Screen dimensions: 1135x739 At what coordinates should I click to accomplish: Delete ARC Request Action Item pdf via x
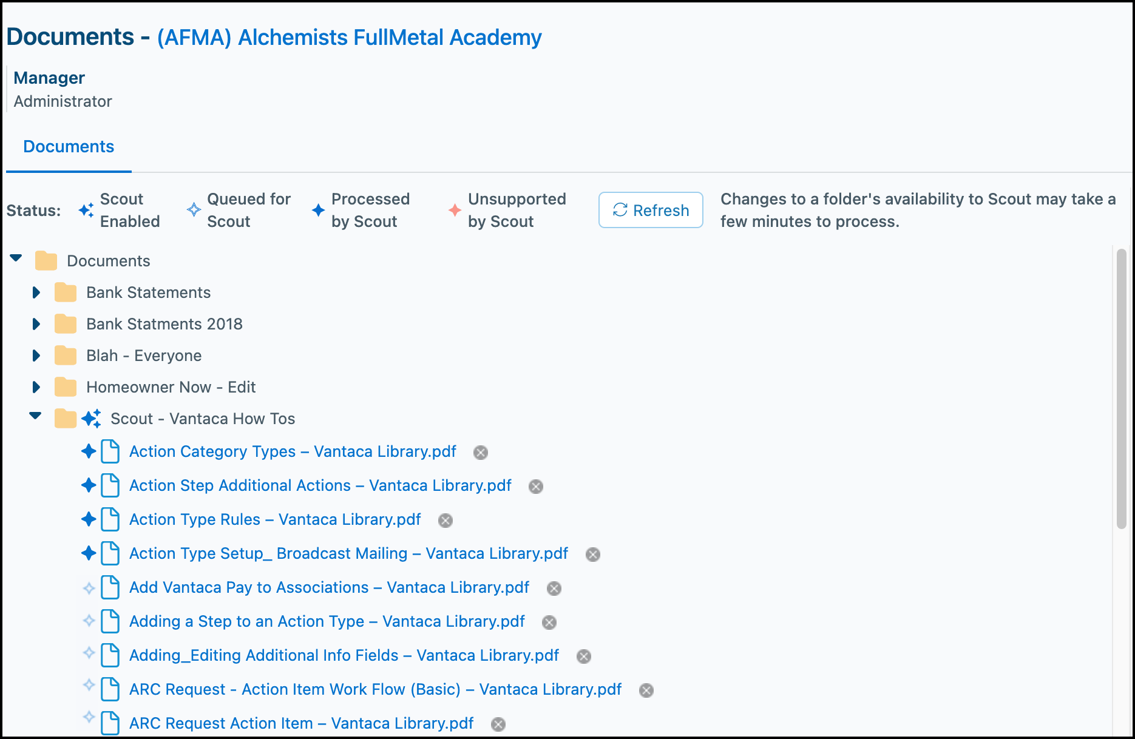click(498, 724)
